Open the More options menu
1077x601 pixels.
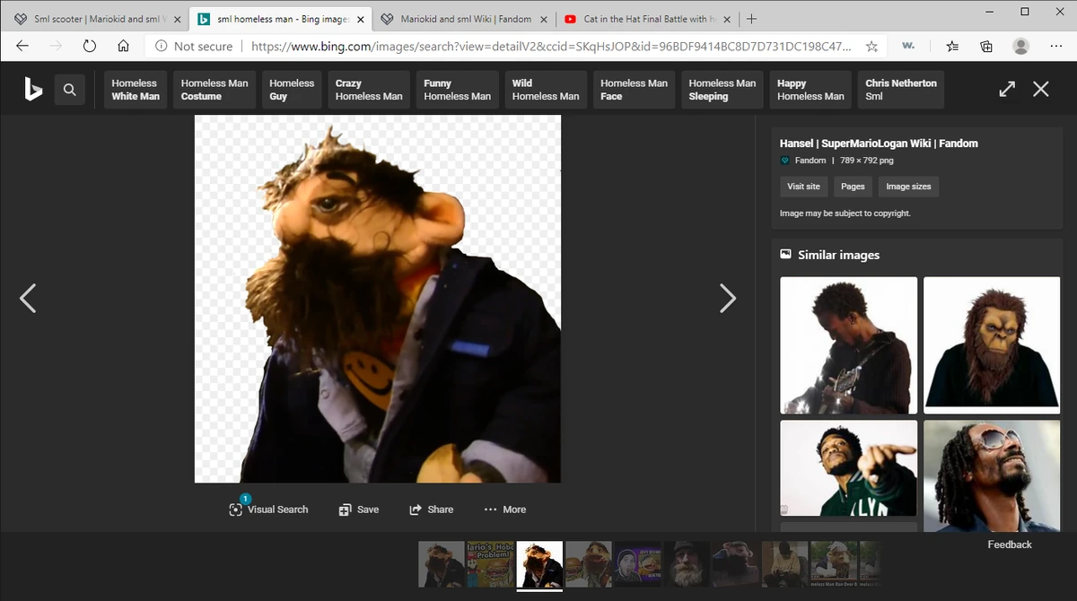[504, 510]
